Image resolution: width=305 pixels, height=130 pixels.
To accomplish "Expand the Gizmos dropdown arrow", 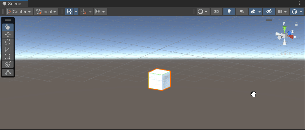I will [x=300, y=12].
